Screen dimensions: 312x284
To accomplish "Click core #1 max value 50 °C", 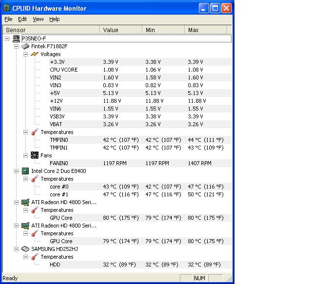I will (206, 194).
